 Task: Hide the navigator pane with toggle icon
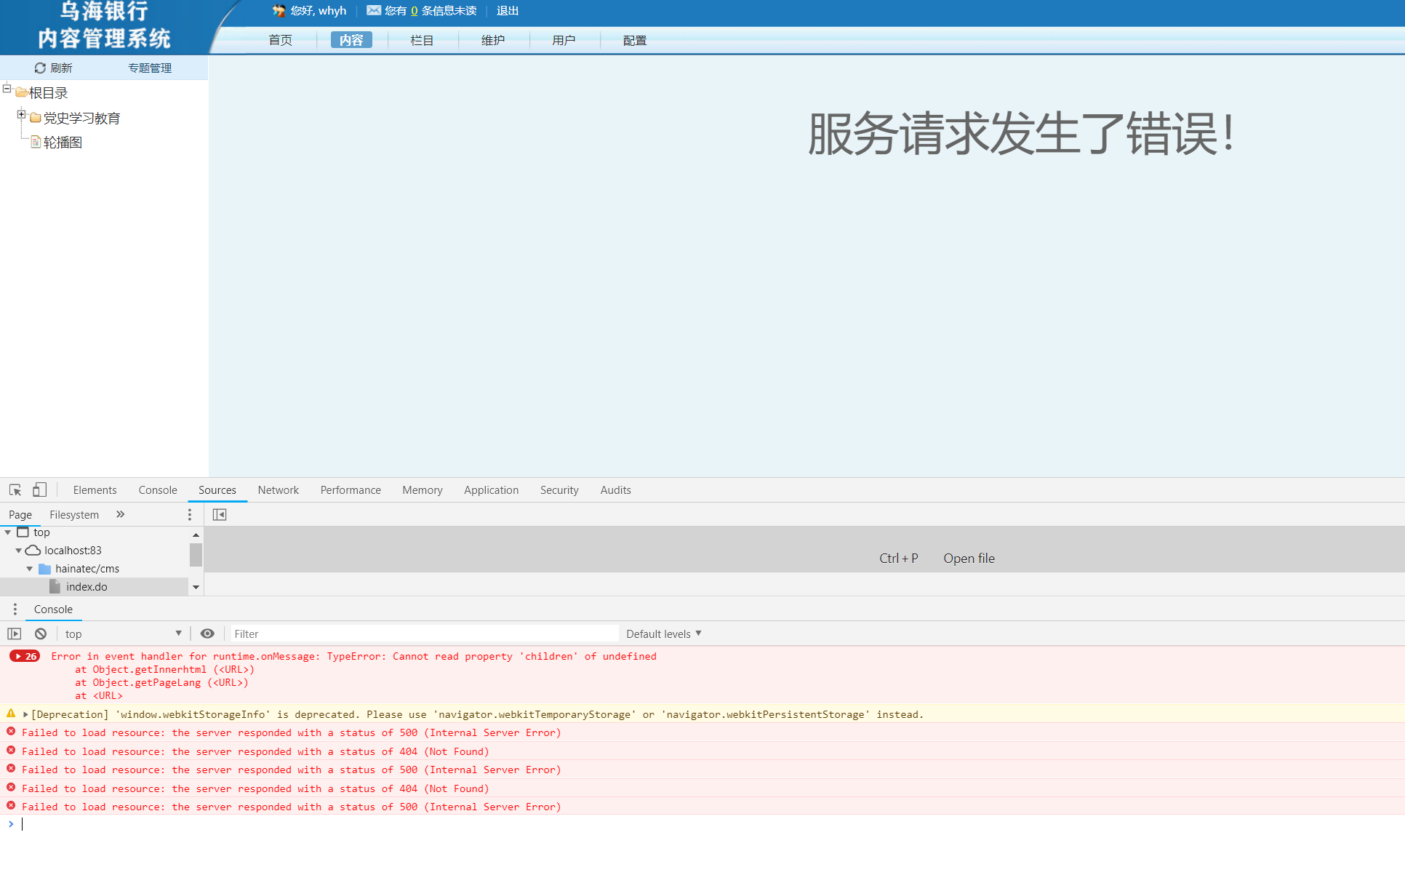tap(220, 515)
